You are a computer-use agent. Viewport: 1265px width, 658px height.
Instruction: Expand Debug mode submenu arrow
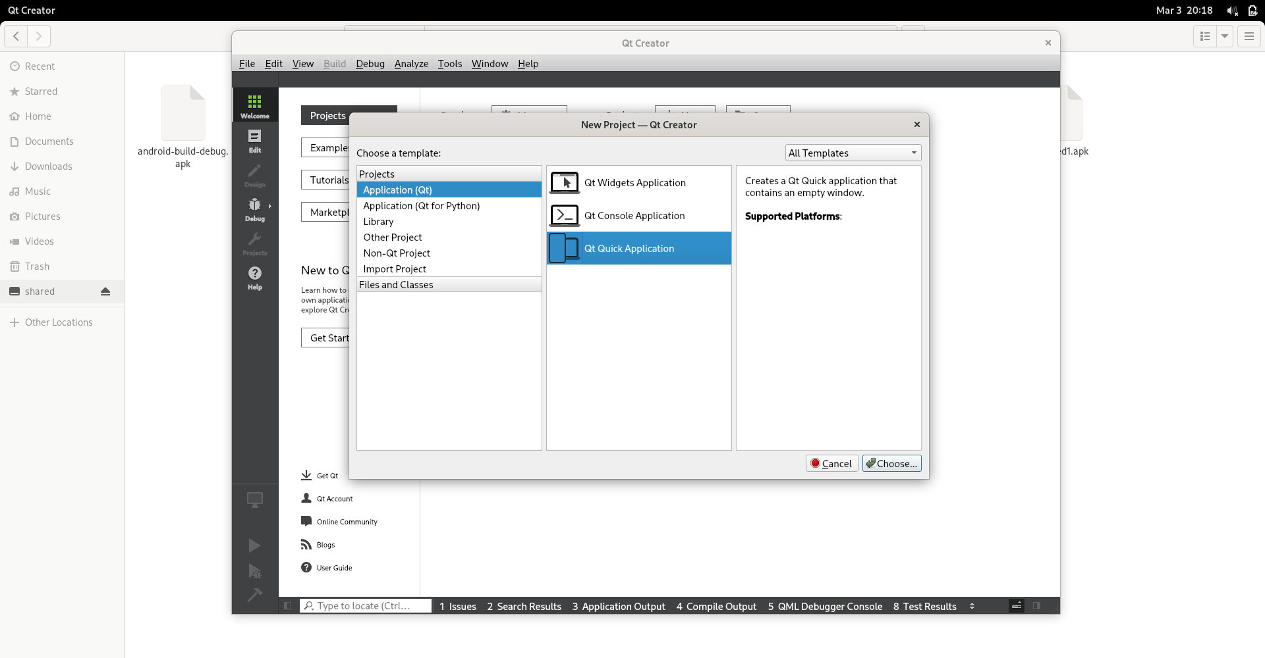(270, 206)
